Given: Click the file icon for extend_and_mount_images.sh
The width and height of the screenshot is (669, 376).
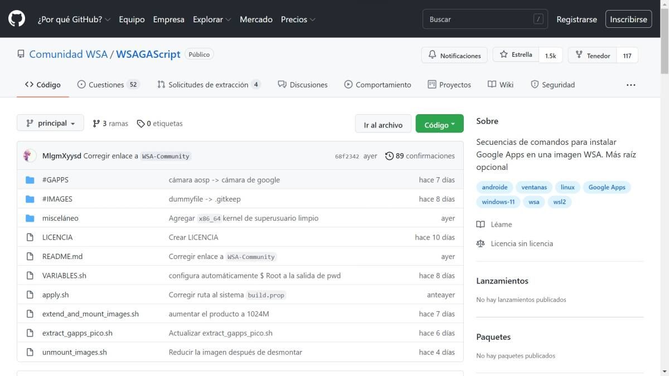Looking at the screenshot, I should coord(30,314).
